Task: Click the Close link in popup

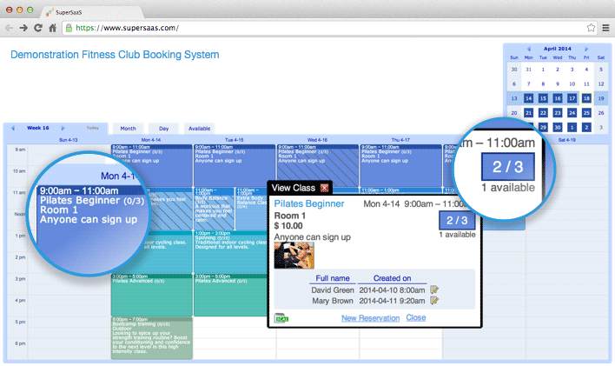Action: 415,318
